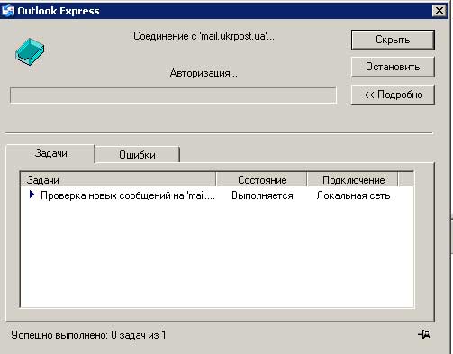453x354 pixels.
Task: Click the Состояние column header
Action: click(x=262, y=179)
